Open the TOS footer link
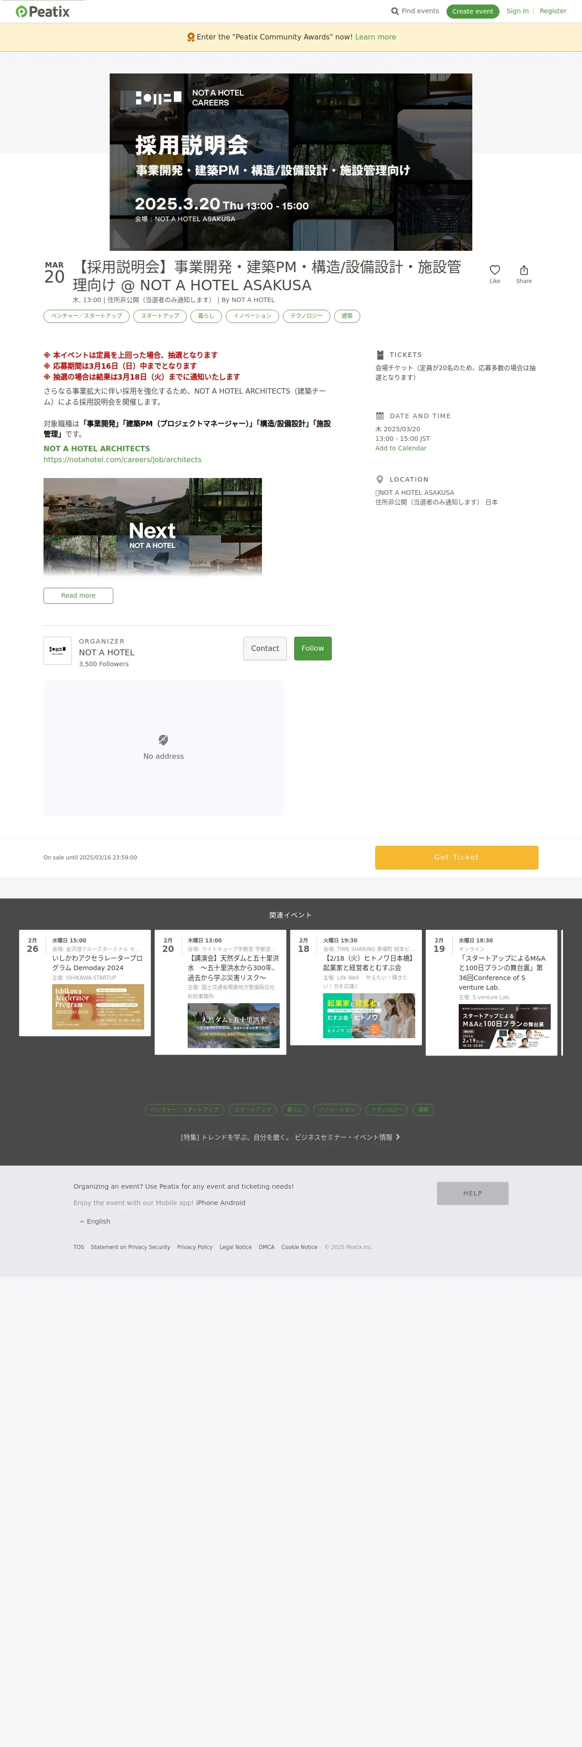The height and width of the screenshot is (1747, 582). [78, 1247]
